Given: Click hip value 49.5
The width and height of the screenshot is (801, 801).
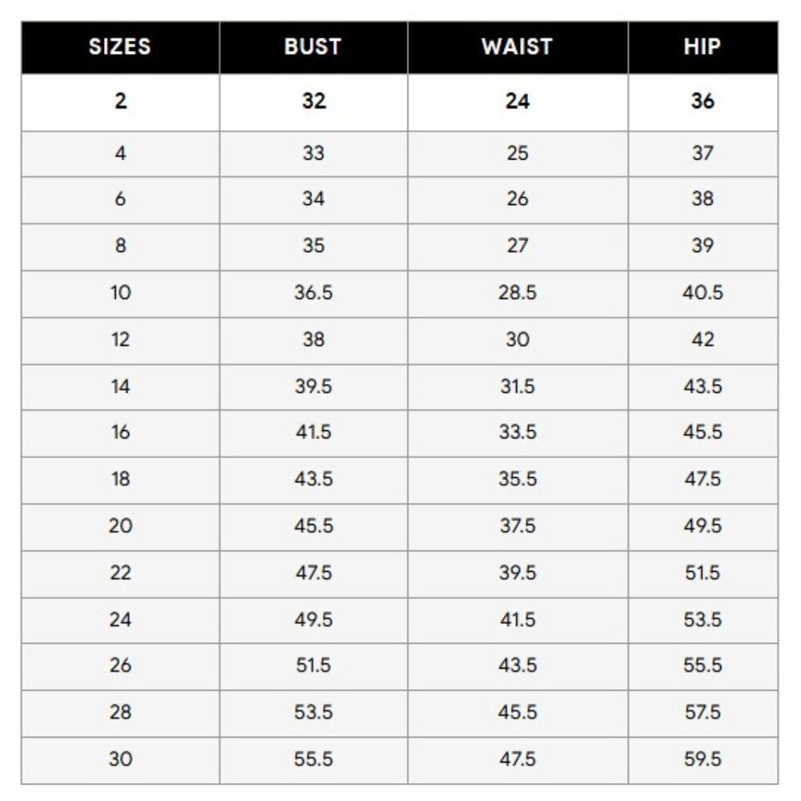Looking at the screenshot, I should pyautogui.click(x=703, y=525).
